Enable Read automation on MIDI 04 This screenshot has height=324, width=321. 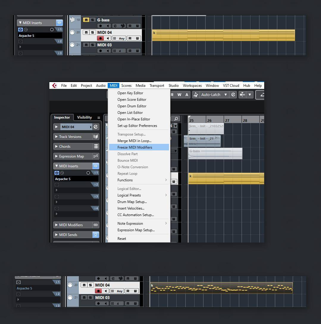pos(130,38)
